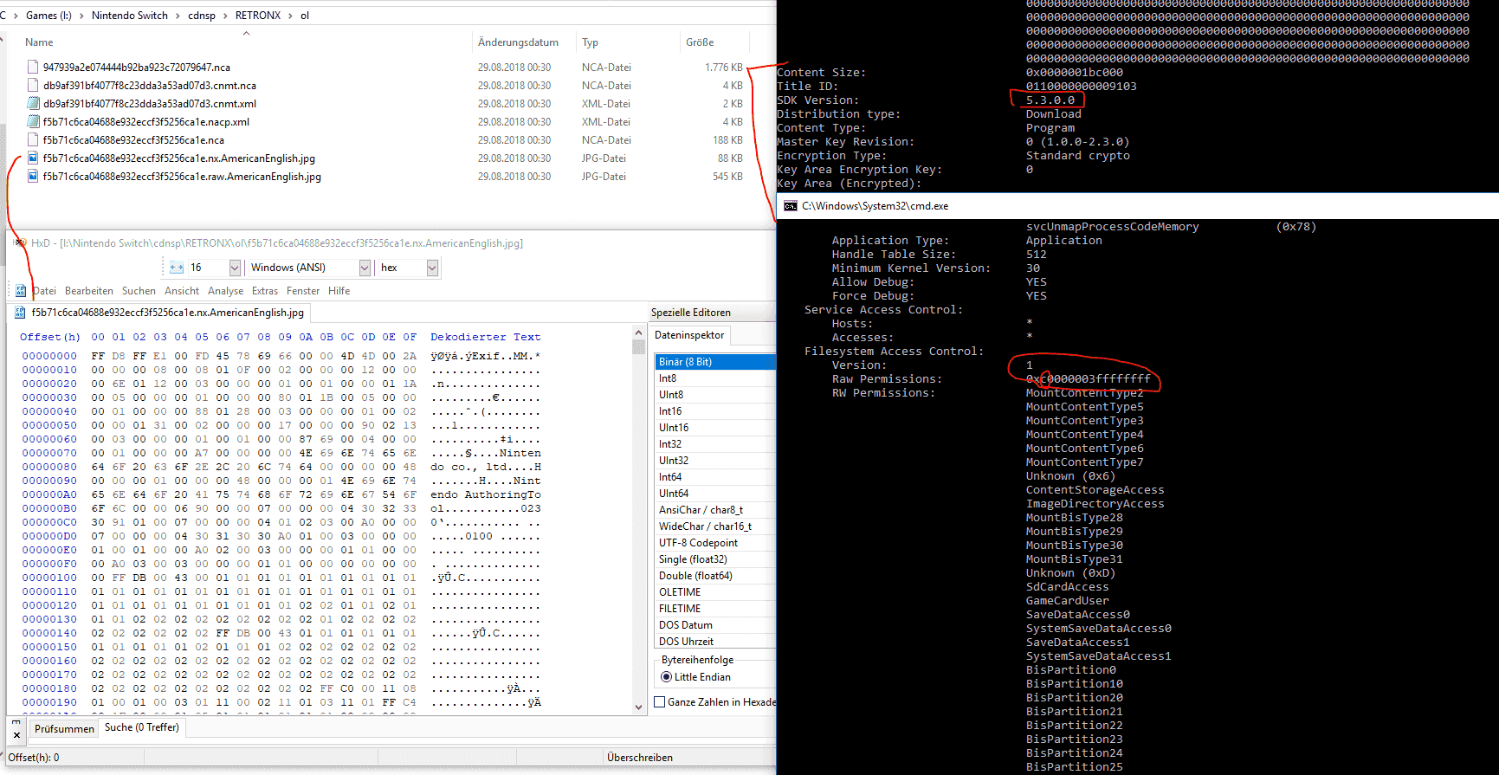The image size is (1499, 775).
Task: Open bytes-per-row dropdown showing 16
Action: [235, 268]
